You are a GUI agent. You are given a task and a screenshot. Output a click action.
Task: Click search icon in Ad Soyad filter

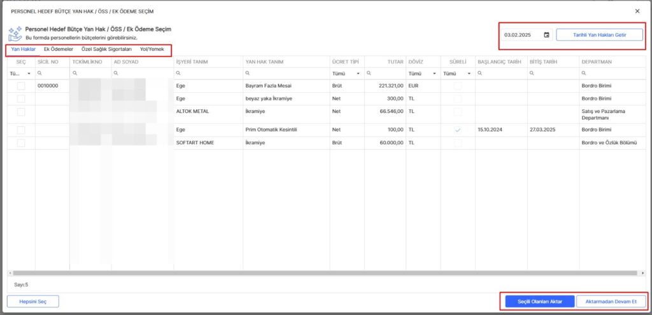(x=116, y=74)
